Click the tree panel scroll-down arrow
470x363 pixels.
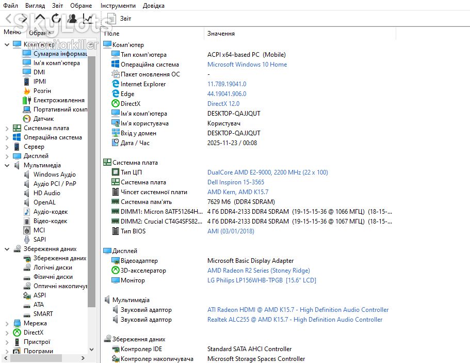coord(92,350)
